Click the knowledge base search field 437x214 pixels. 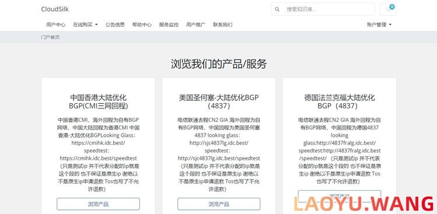(x=329, y=9)
